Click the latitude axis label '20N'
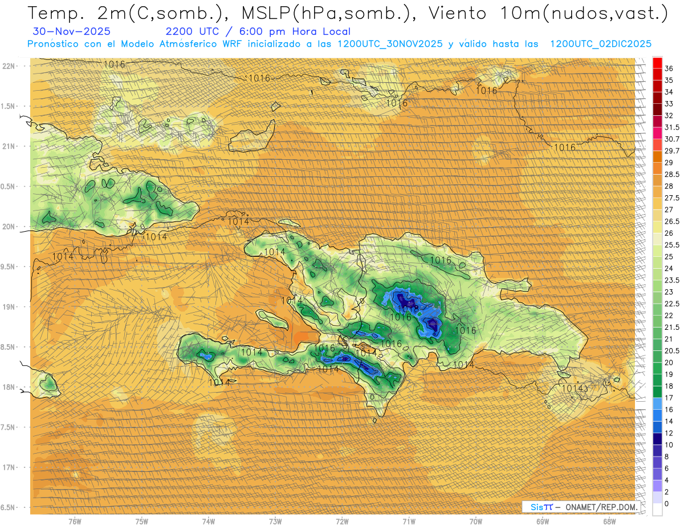Screen dimensions: 684x529 click(9, 227)
